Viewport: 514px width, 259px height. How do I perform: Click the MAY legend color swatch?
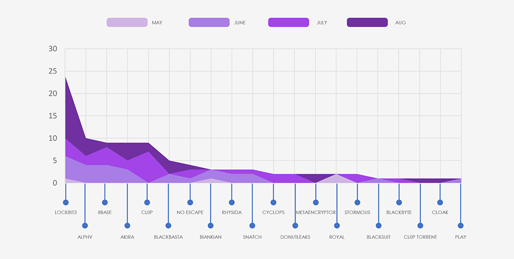(127, 23)
